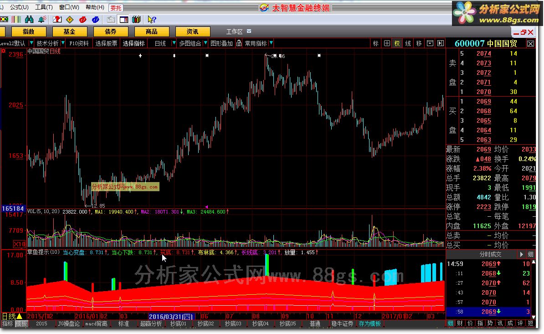Click the 2016/03/31 date marker

[x=171, y=316]
